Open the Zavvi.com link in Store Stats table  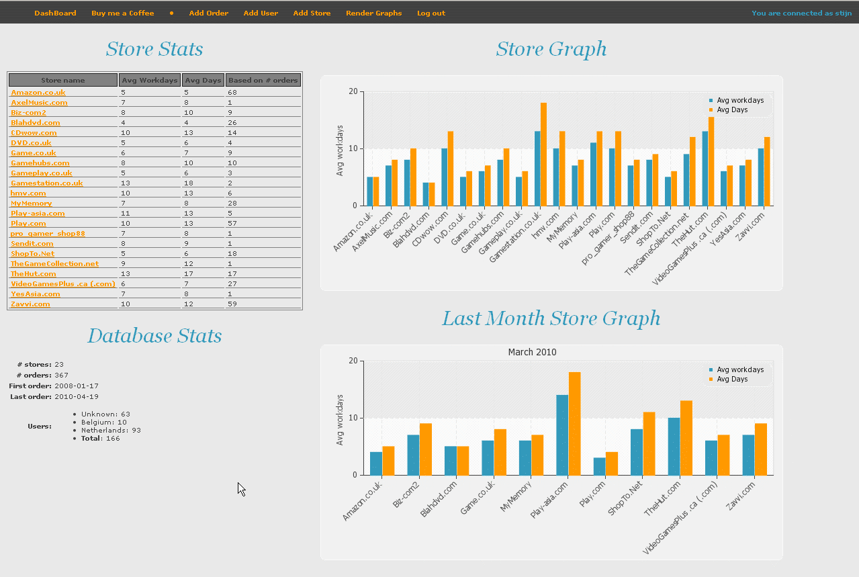pyautogui.click(x=30, y=304)
